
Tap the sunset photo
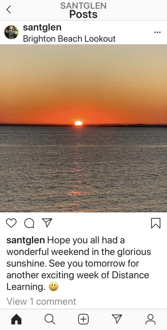tap(83, 128)
